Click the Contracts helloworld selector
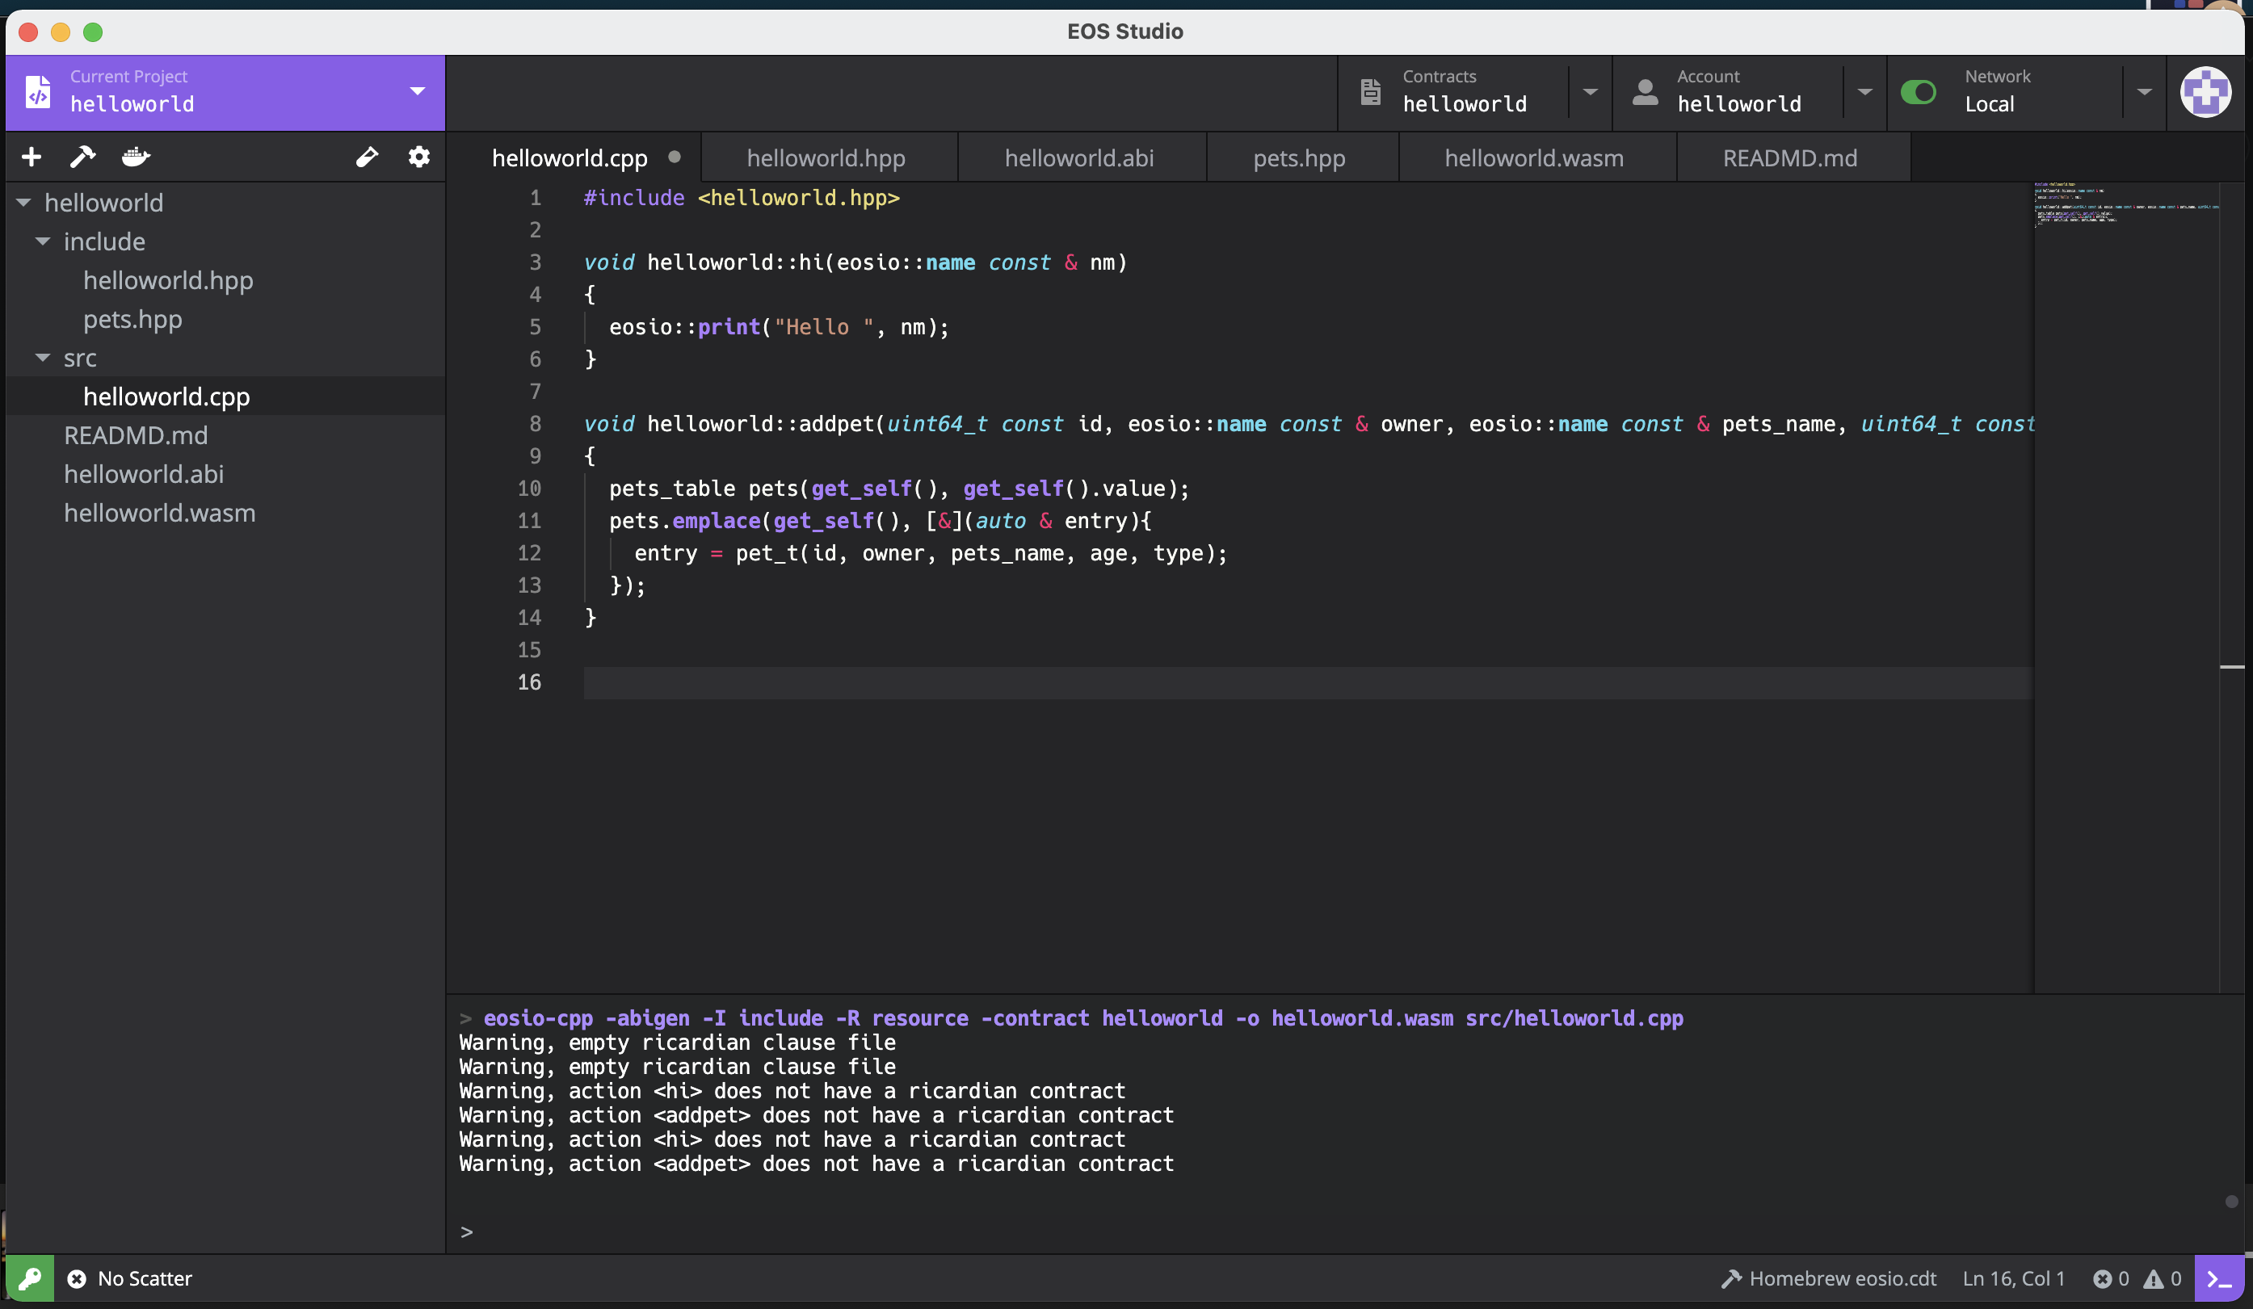This screenshot has width=2253, height=1309. coord(1465,92)
